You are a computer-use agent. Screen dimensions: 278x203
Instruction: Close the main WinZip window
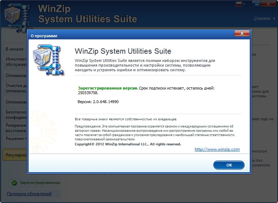(x=268, y=4)
